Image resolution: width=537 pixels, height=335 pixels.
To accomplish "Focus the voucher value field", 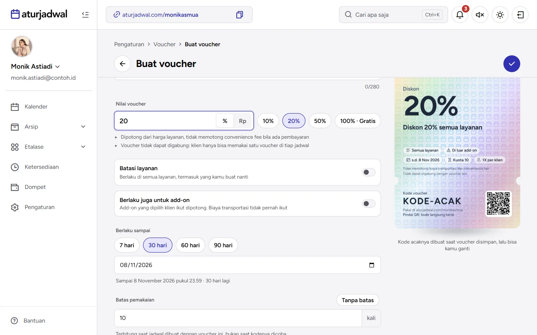I will click(x=165, y=121).
